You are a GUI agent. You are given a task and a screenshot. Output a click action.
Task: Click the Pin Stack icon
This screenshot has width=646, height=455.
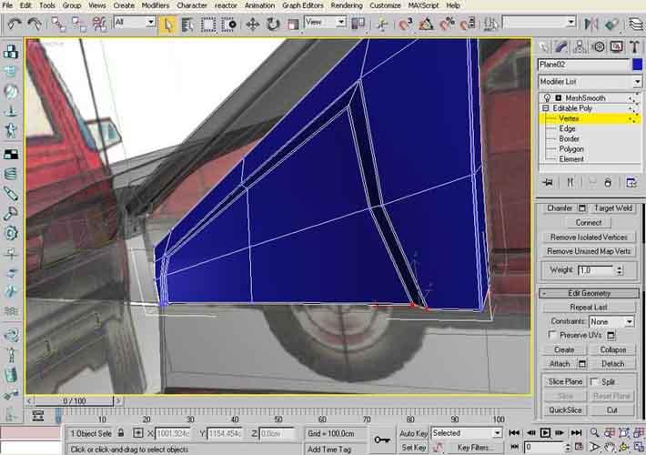coord(548,182)
